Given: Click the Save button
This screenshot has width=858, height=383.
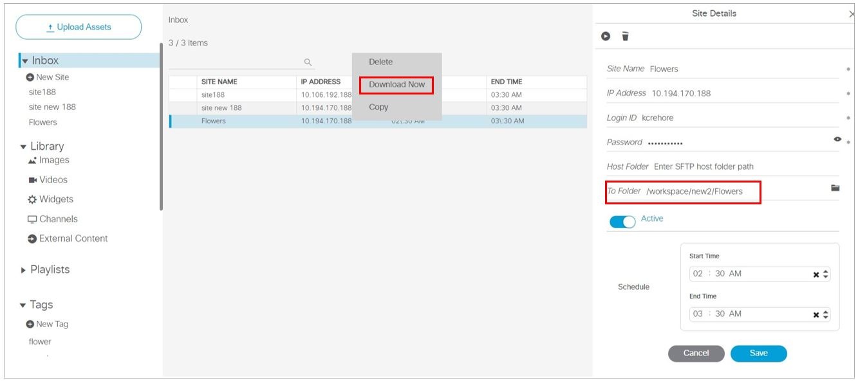Looking at the screenshot, I should [758, 353].
